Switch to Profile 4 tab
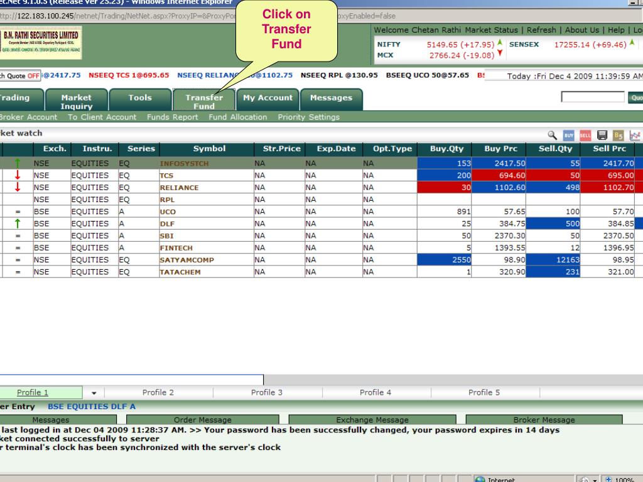The width and height of the screenshot is (643, 482). [x=376, y=393]
